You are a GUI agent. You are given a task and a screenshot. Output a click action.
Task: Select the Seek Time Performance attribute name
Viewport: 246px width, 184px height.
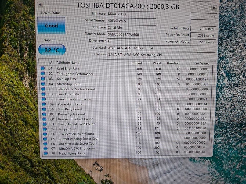tap(74, 99)
